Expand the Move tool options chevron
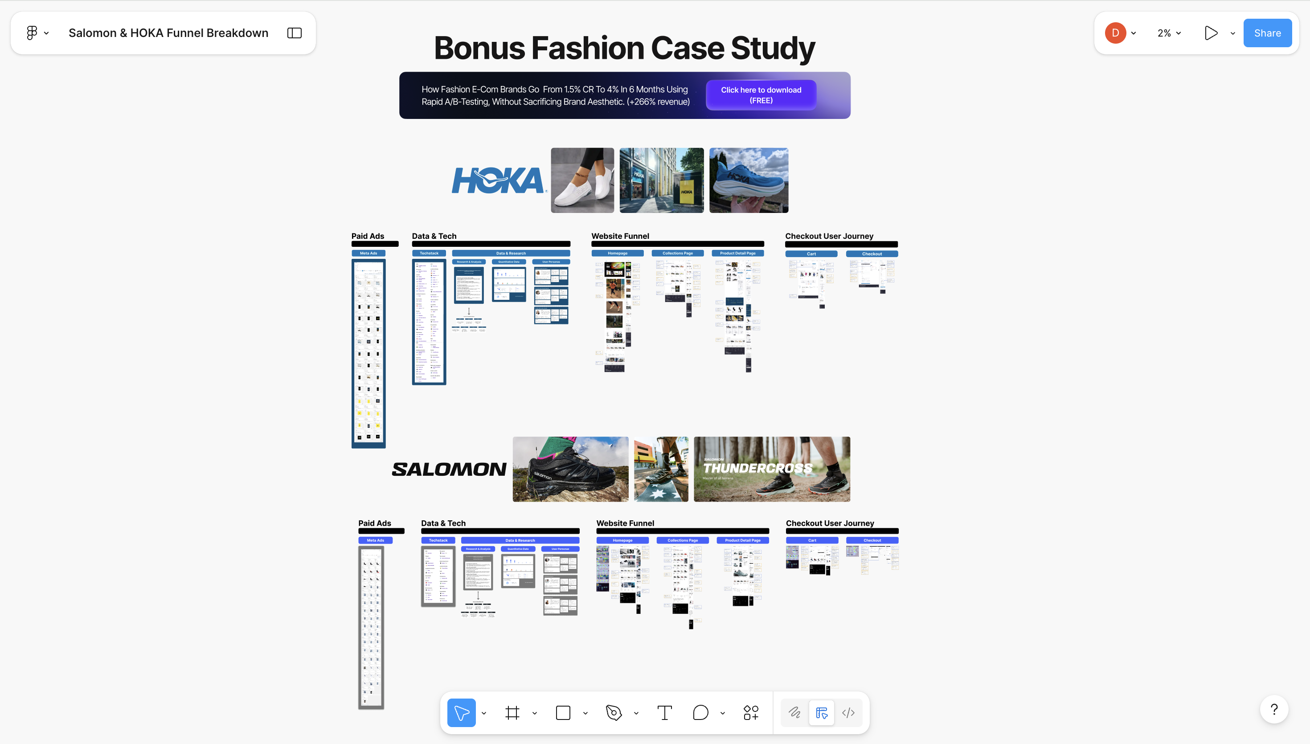The height and width of the screenshot is (744, 1310). click(484, 713)
